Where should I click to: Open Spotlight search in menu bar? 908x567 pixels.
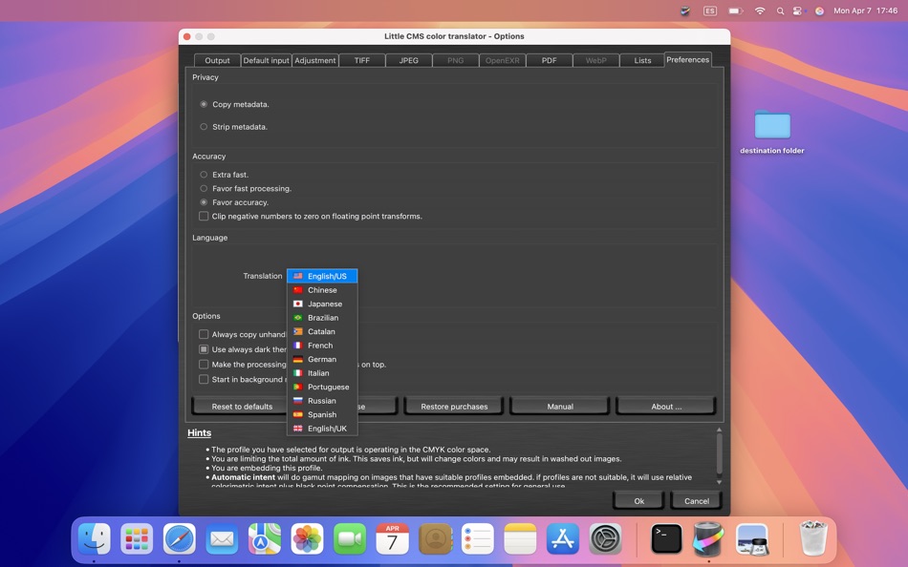point(780,10)
